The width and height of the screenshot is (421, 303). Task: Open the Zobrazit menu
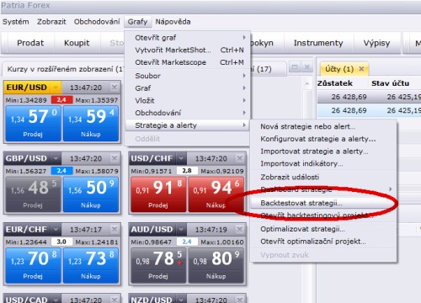pos(51,22)
